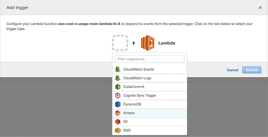Click the orange Lambda icon
This screenshot has width=268, height=137.
coord(148,43)
